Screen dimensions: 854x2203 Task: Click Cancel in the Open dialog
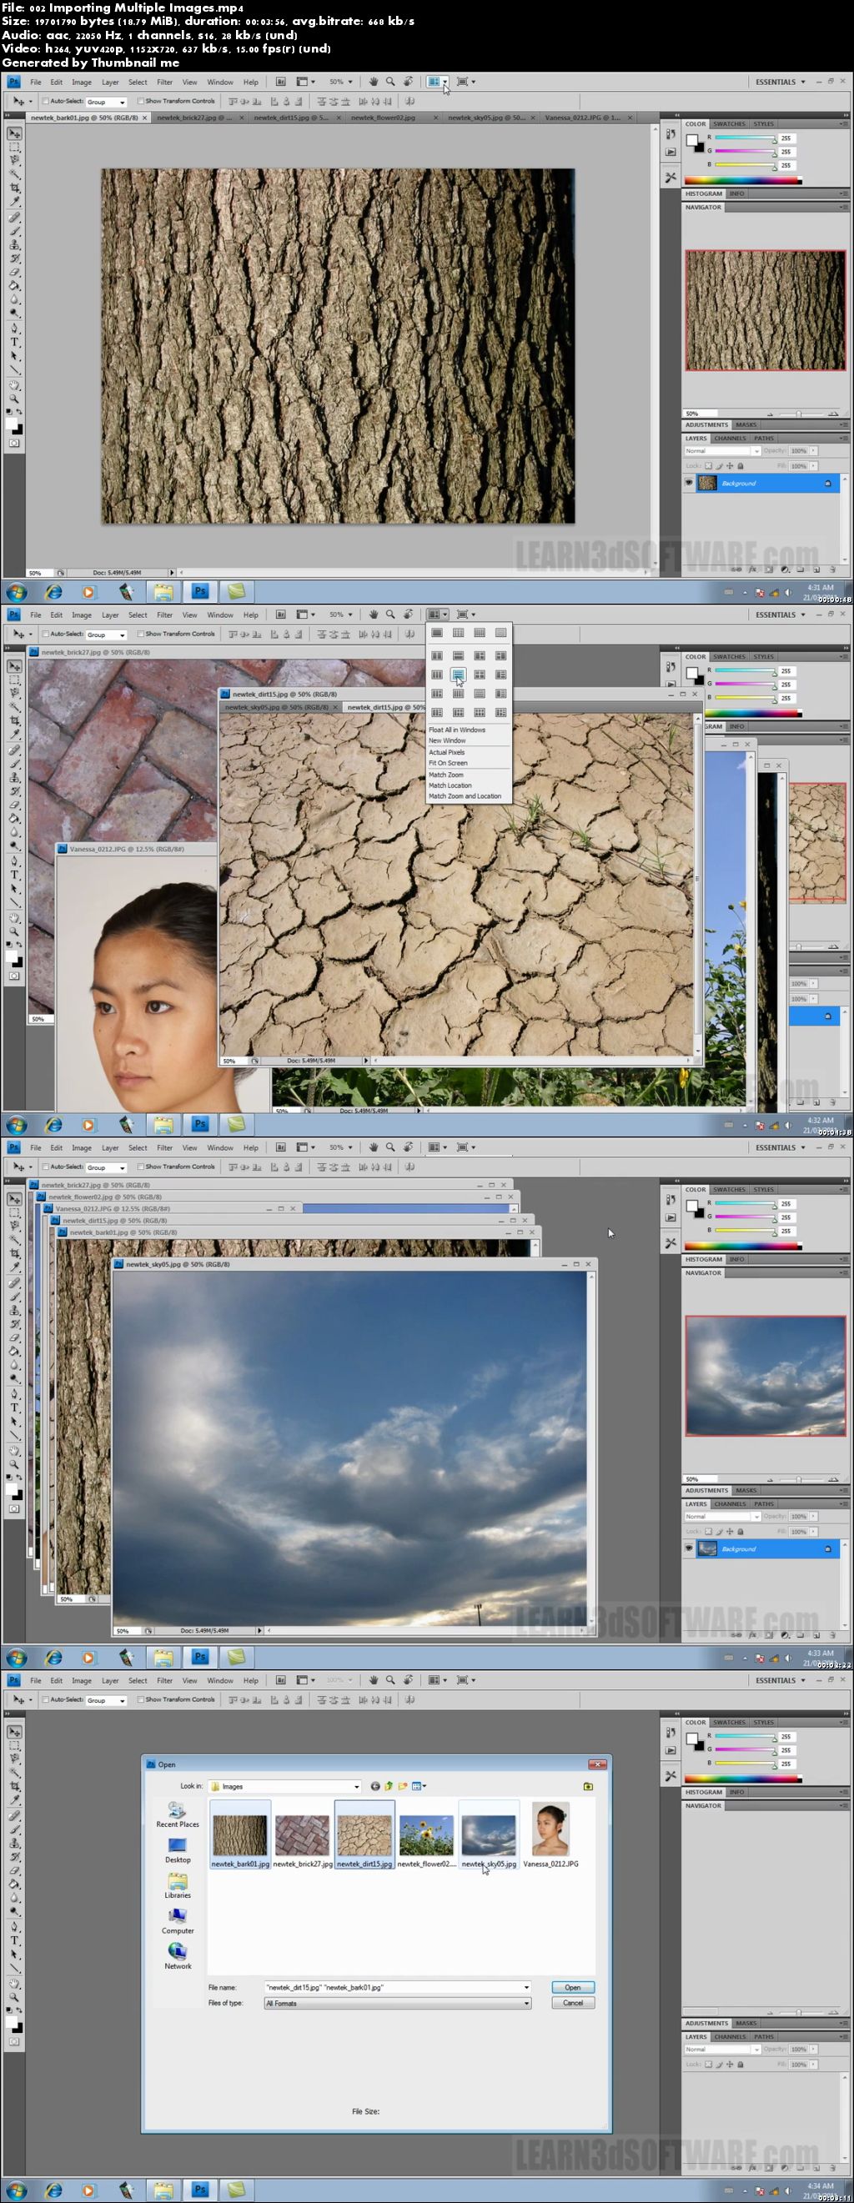[x=572, y=2003]
